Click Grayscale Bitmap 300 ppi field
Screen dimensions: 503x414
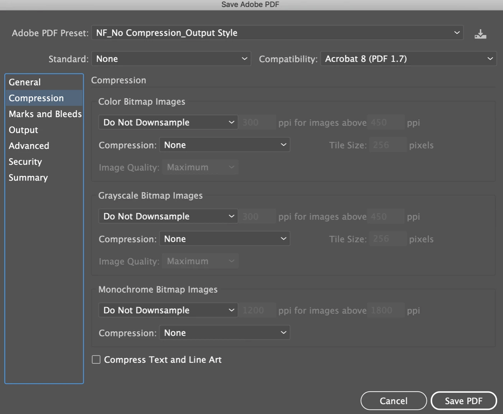click(x=258, y=217)
